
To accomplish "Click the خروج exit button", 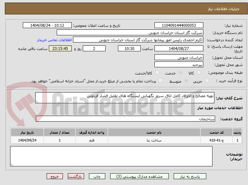I will coord(55,176).
